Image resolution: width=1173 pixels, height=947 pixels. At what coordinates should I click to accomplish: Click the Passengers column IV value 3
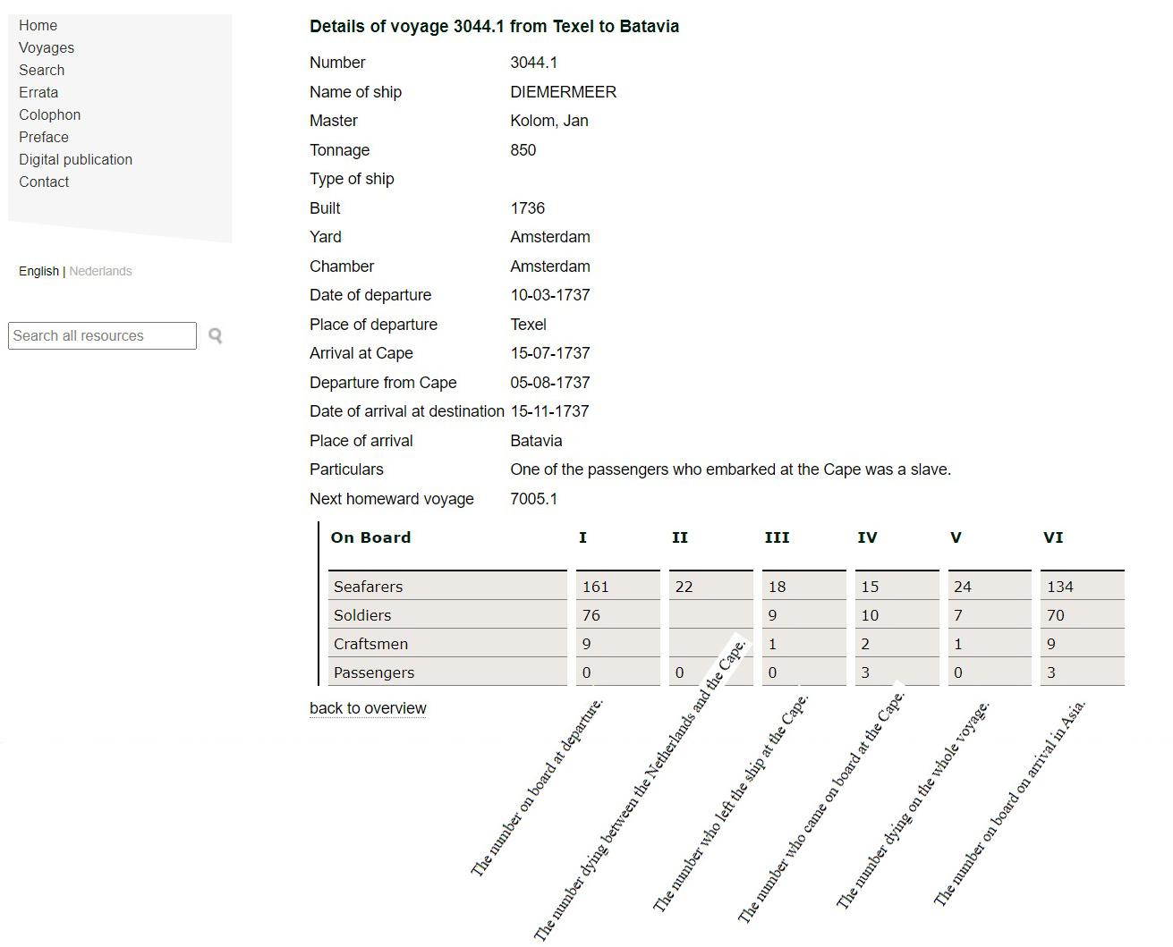point(865,672)
